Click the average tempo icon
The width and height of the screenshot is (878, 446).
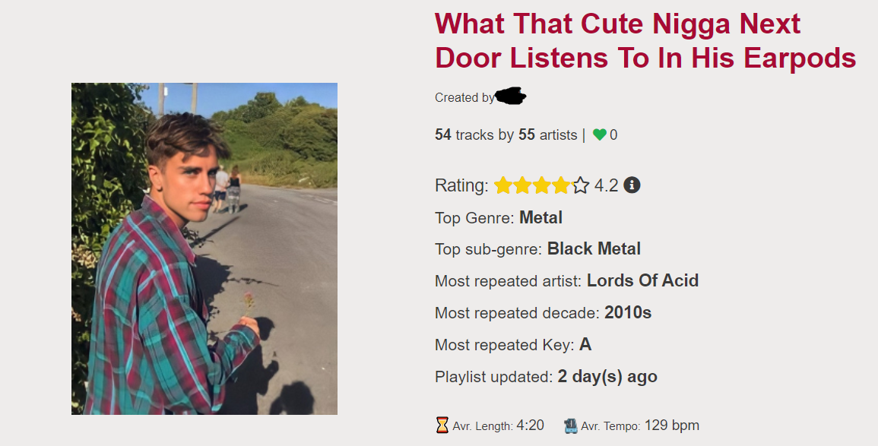point(571,425)
